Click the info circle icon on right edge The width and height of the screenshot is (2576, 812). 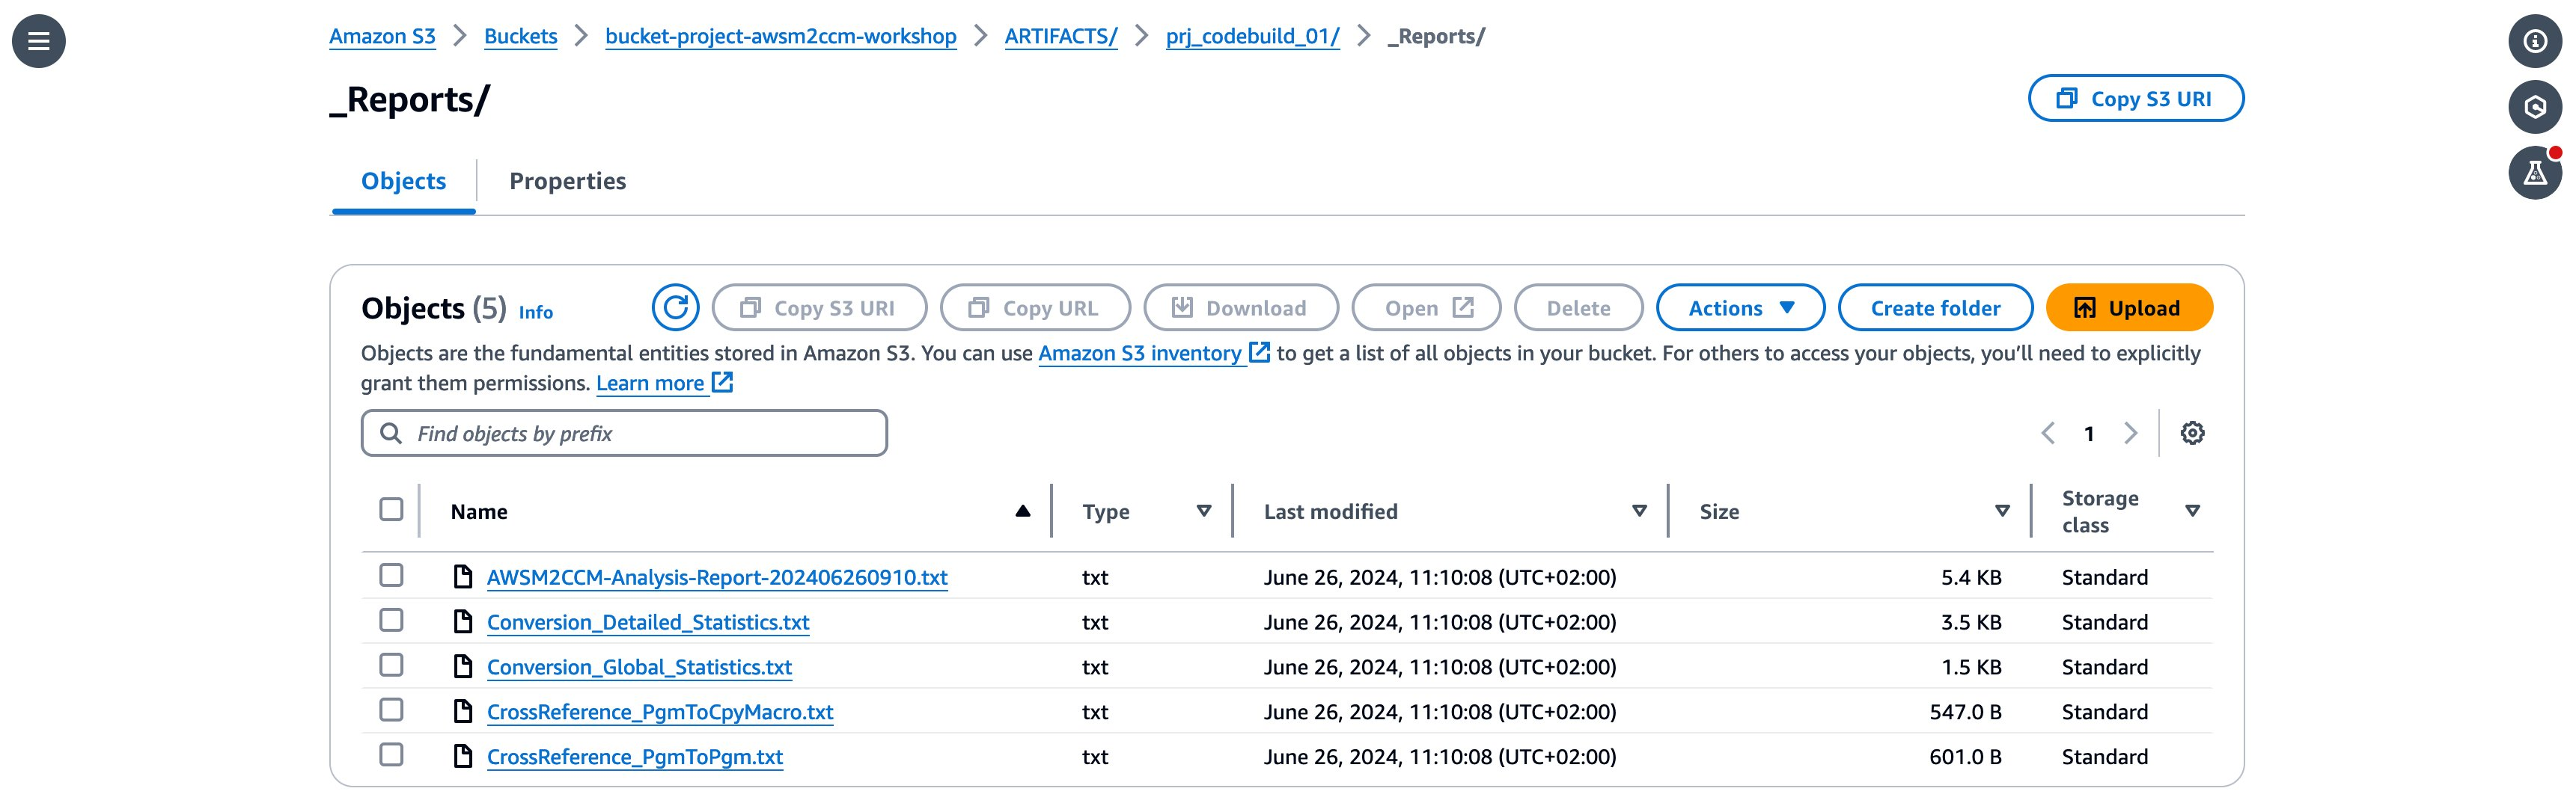coord(2537,42)
